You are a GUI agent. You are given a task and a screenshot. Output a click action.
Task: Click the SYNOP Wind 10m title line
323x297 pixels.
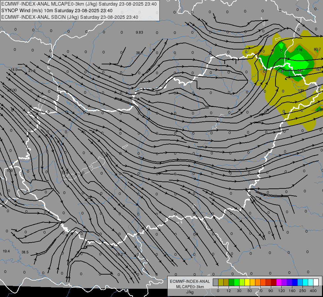click(57, 11)
